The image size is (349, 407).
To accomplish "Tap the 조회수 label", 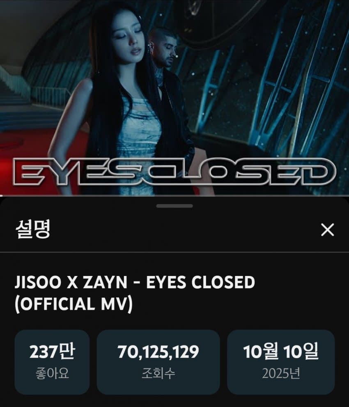I will 158,373.
